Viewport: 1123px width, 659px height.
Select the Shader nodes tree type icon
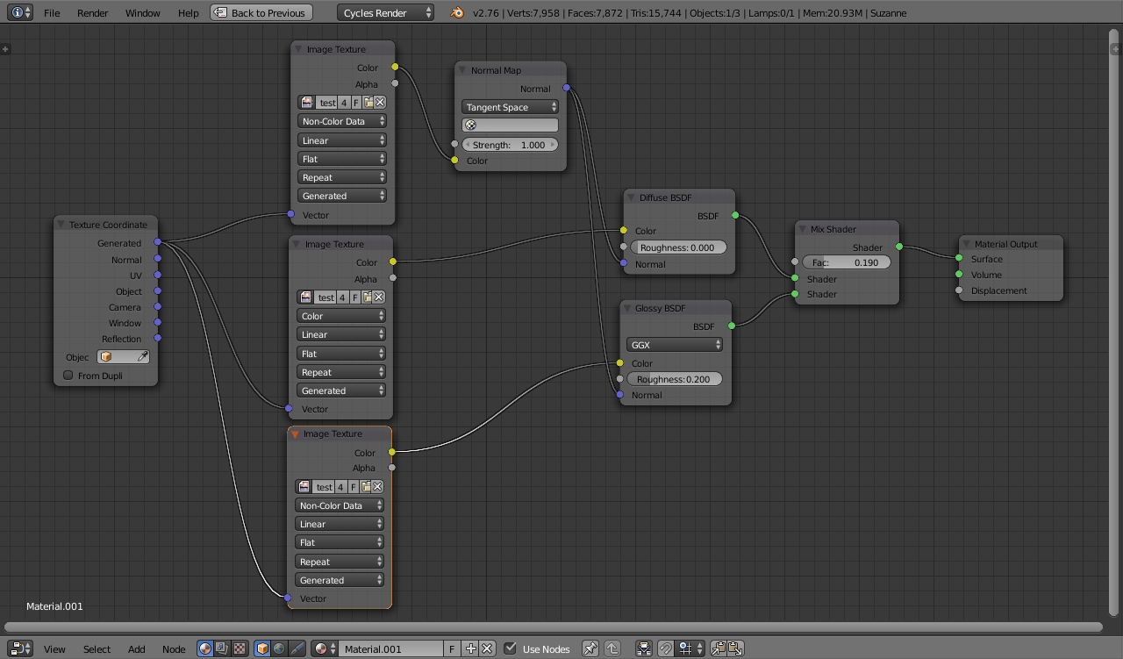(x=205, y=648)
